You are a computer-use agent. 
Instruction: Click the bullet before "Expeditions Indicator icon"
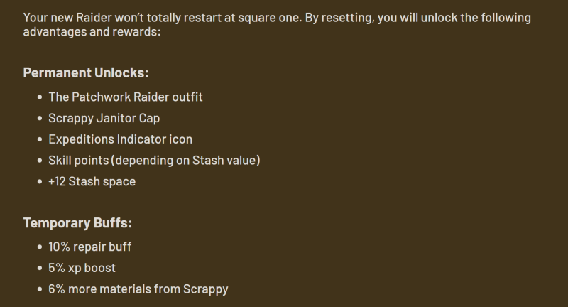point(39,140)
